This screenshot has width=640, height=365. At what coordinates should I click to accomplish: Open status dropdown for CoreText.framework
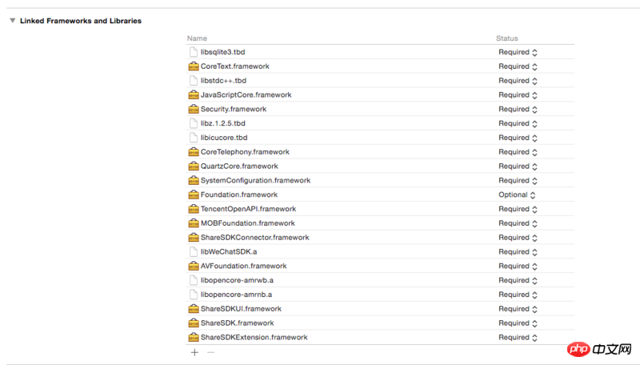(518, 66)
